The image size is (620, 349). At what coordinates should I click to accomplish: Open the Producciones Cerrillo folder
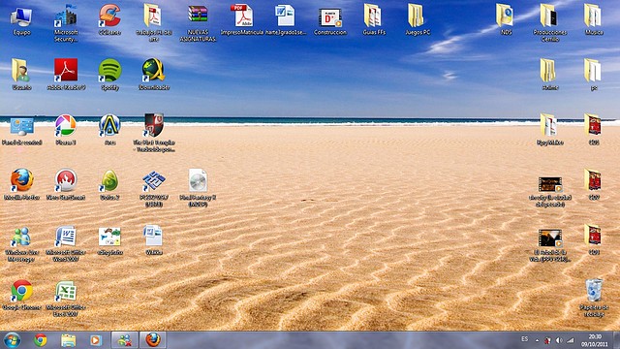tap(549, 16)
